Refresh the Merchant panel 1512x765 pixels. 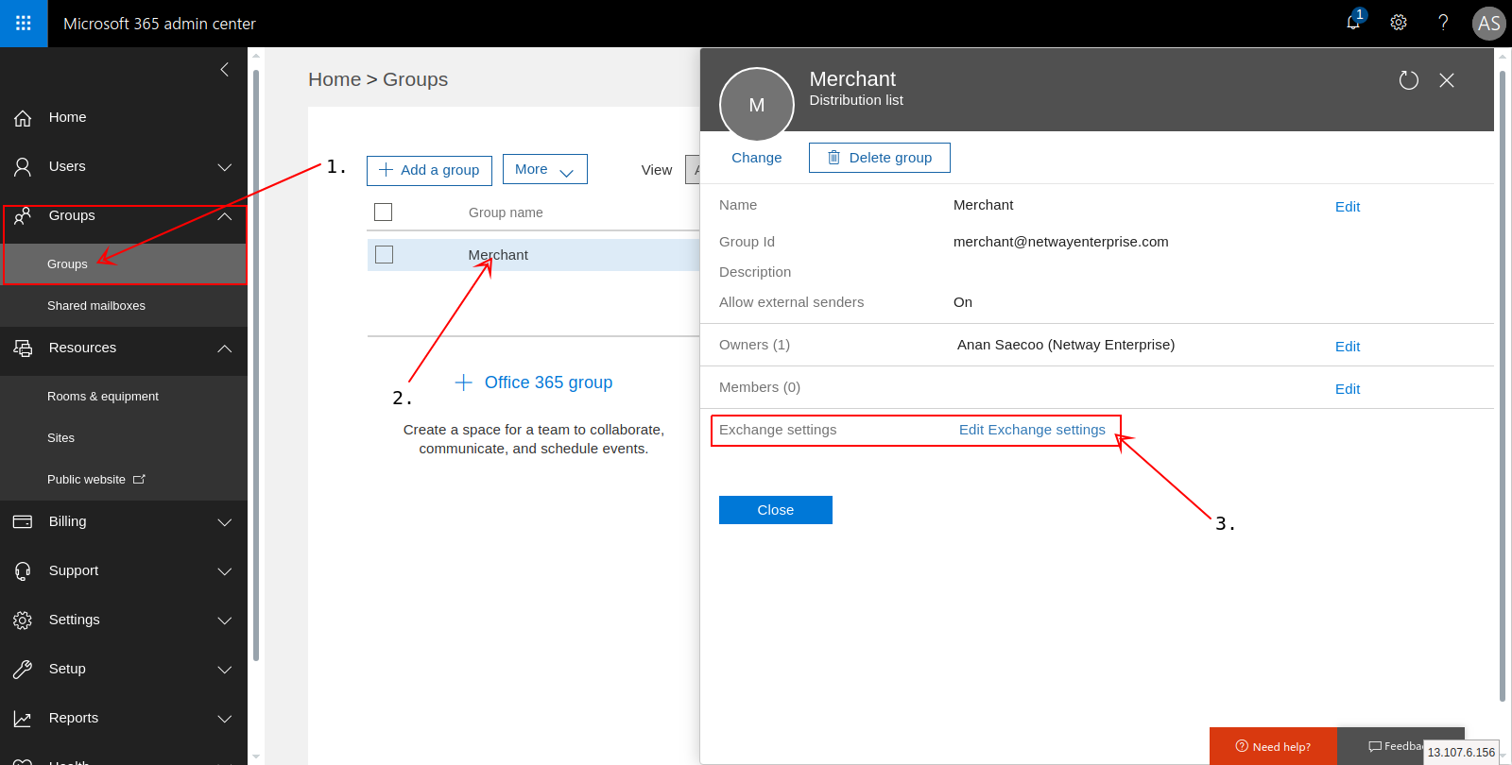1408,80
